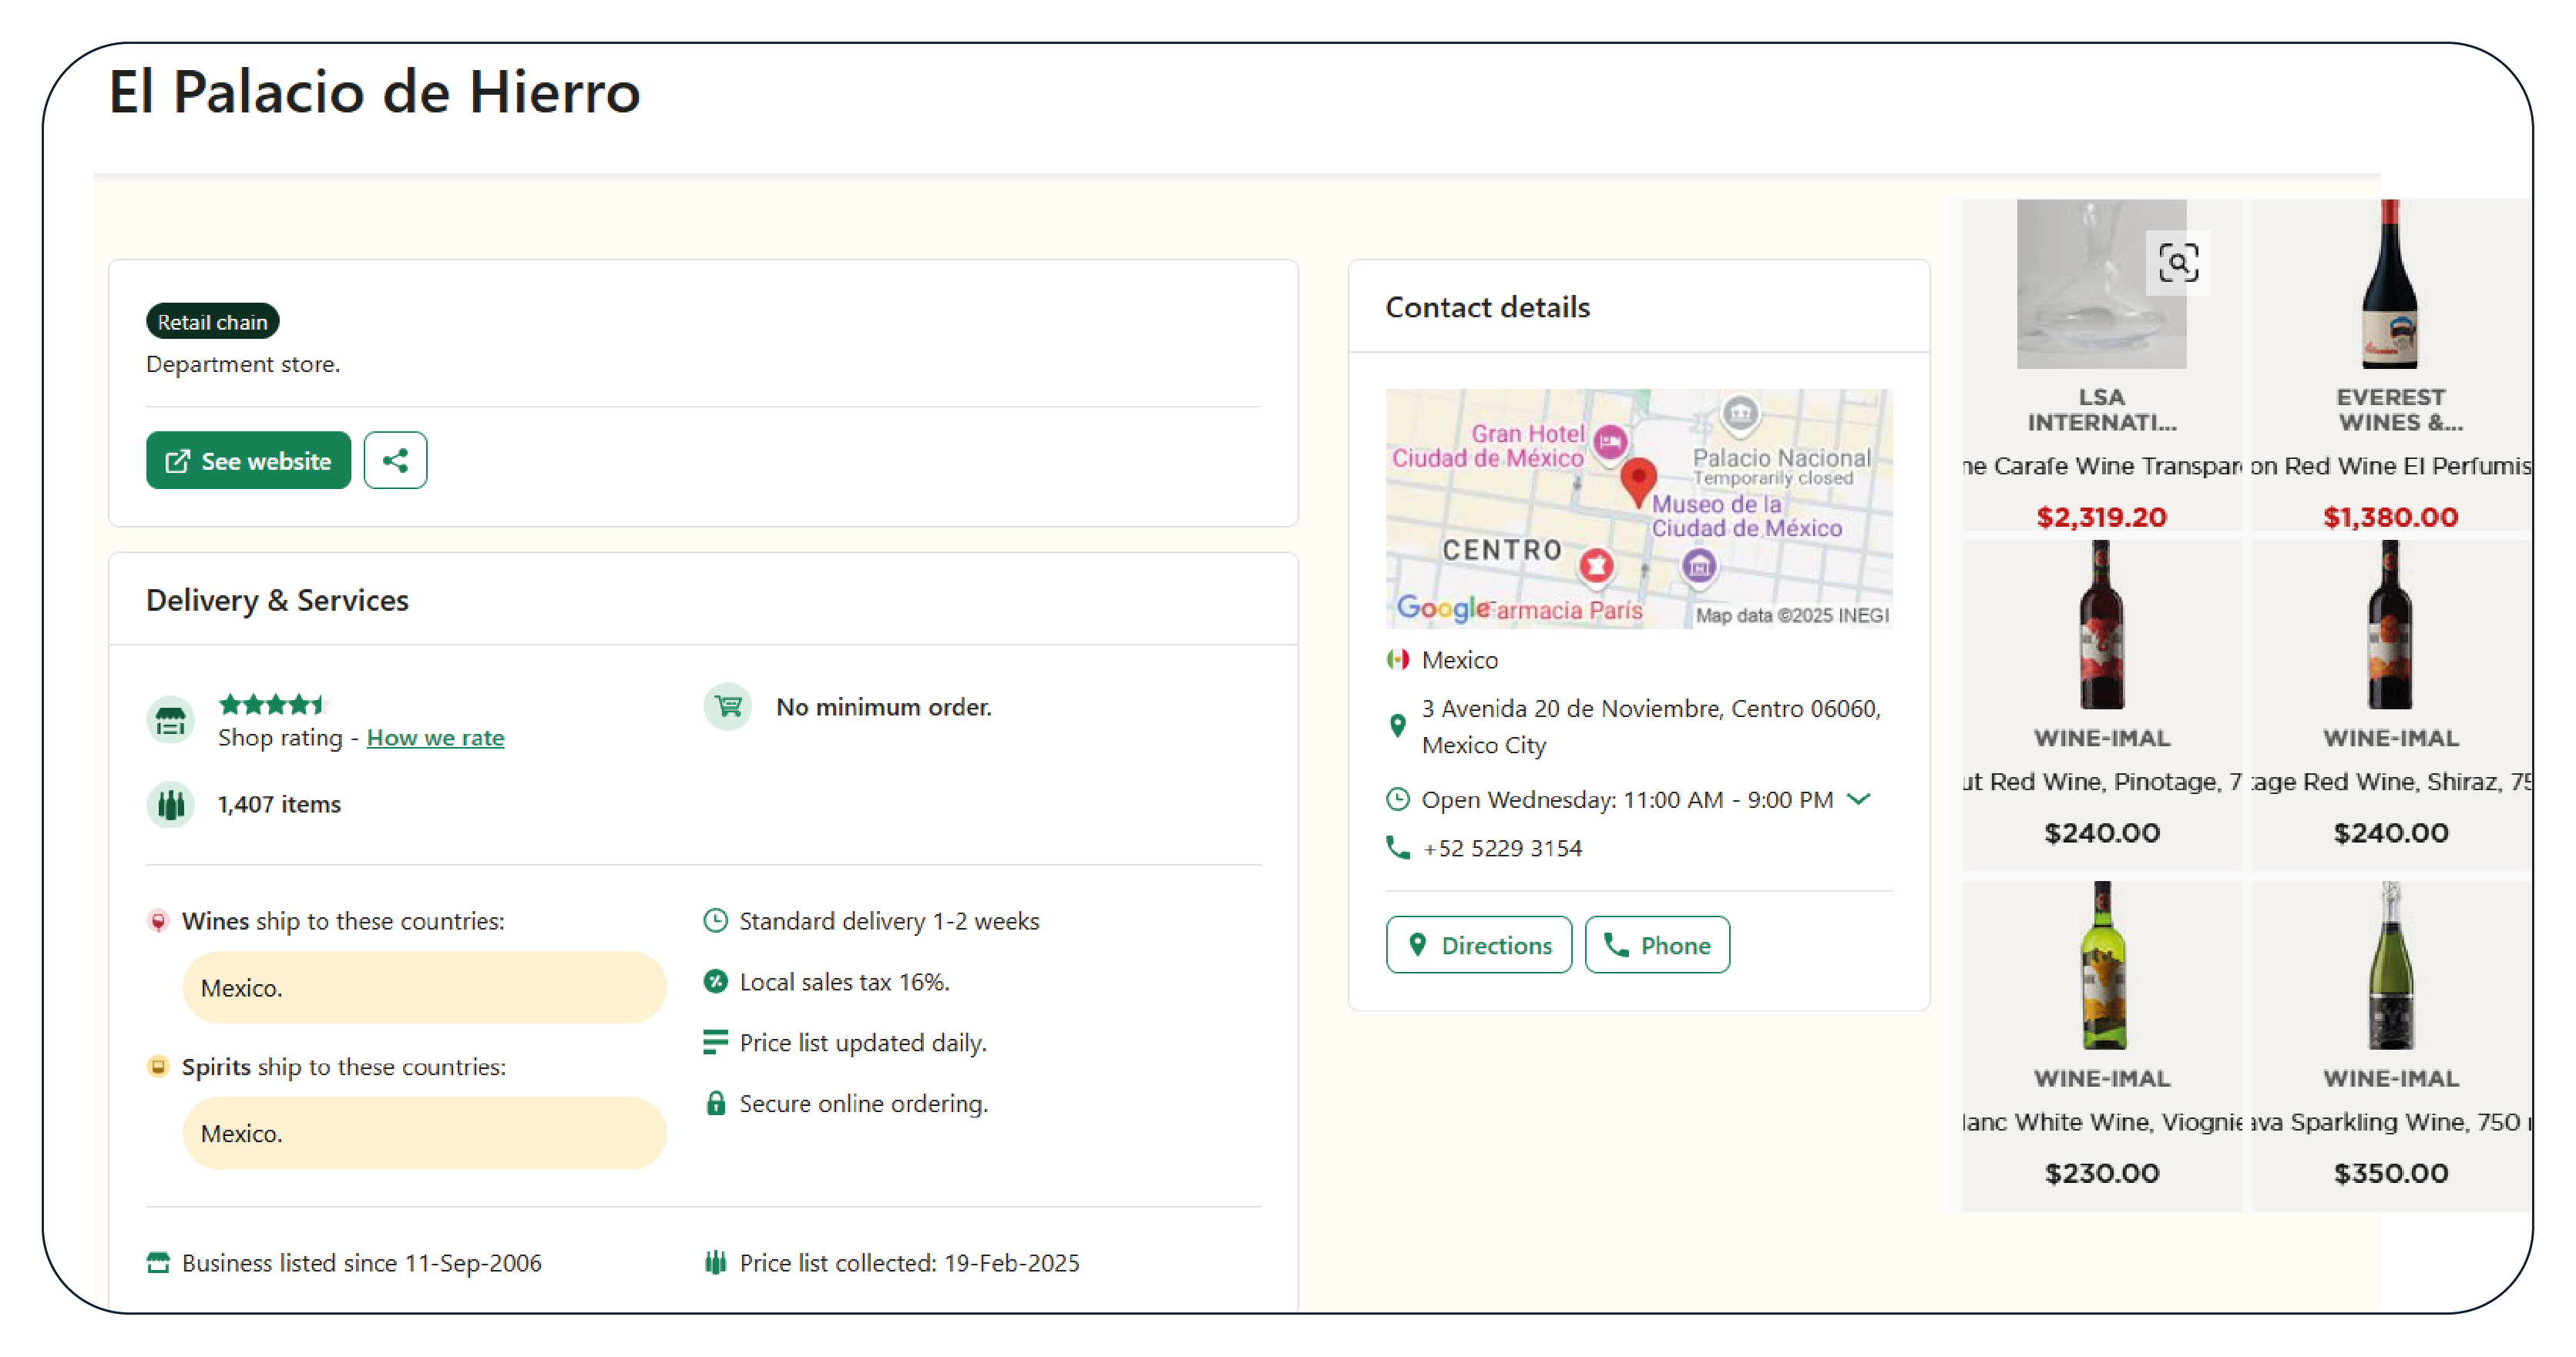
Task: Click the clock icon beside Standard delivery
Action: pyautogui.click(x=715, y=920)
